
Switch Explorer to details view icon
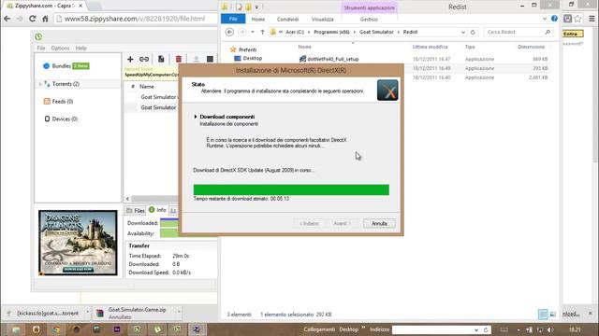543,315
